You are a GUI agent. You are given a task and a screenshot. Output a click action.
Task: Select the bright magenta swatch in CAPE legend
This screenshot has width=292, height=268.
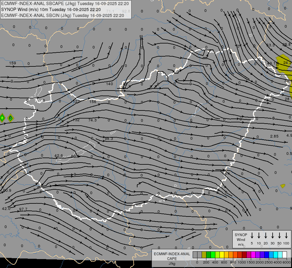pos(253,255)
